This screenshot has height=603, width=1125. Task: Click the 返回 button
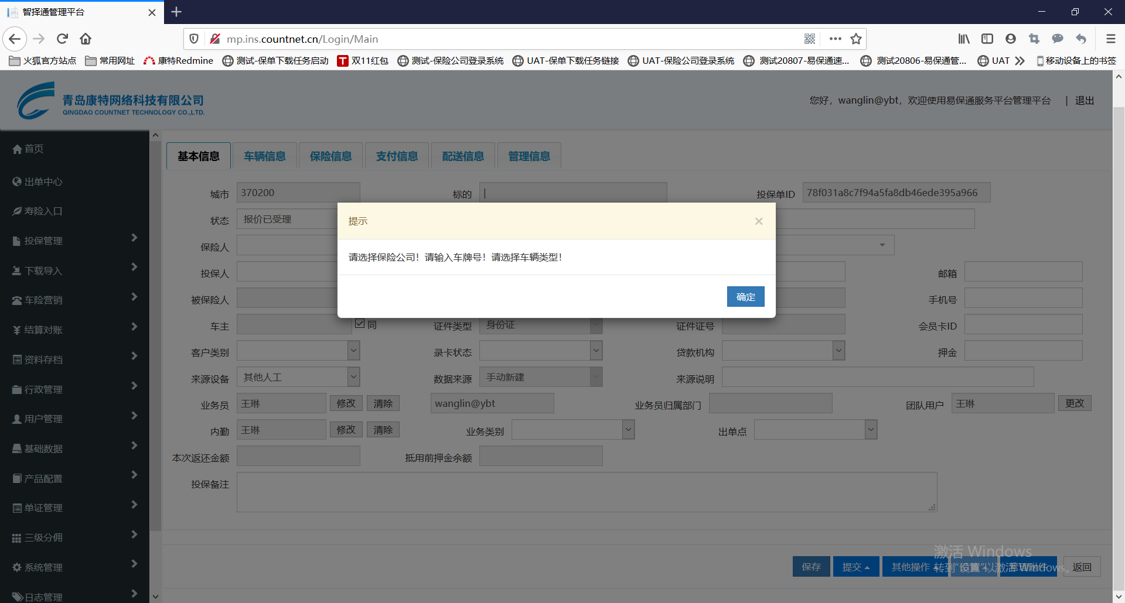coord(1082,567)
